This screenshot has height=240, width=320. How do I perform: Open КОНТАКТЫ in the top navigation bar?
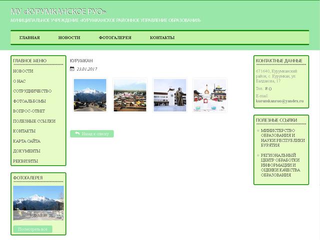(162, 37)
